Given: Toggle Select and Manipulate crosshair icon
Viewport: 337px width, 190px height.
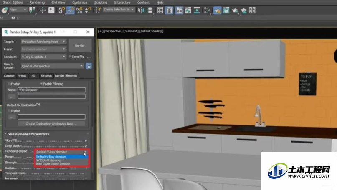Looking at the screenshot, I should pos(43,10).
